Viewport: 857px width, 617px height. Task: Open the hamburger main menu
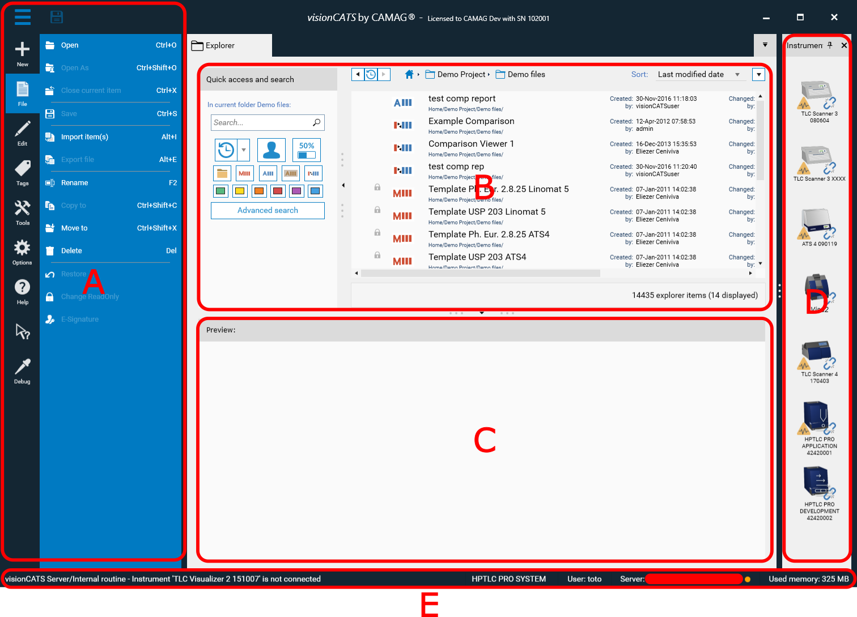[x=23, y=17]
